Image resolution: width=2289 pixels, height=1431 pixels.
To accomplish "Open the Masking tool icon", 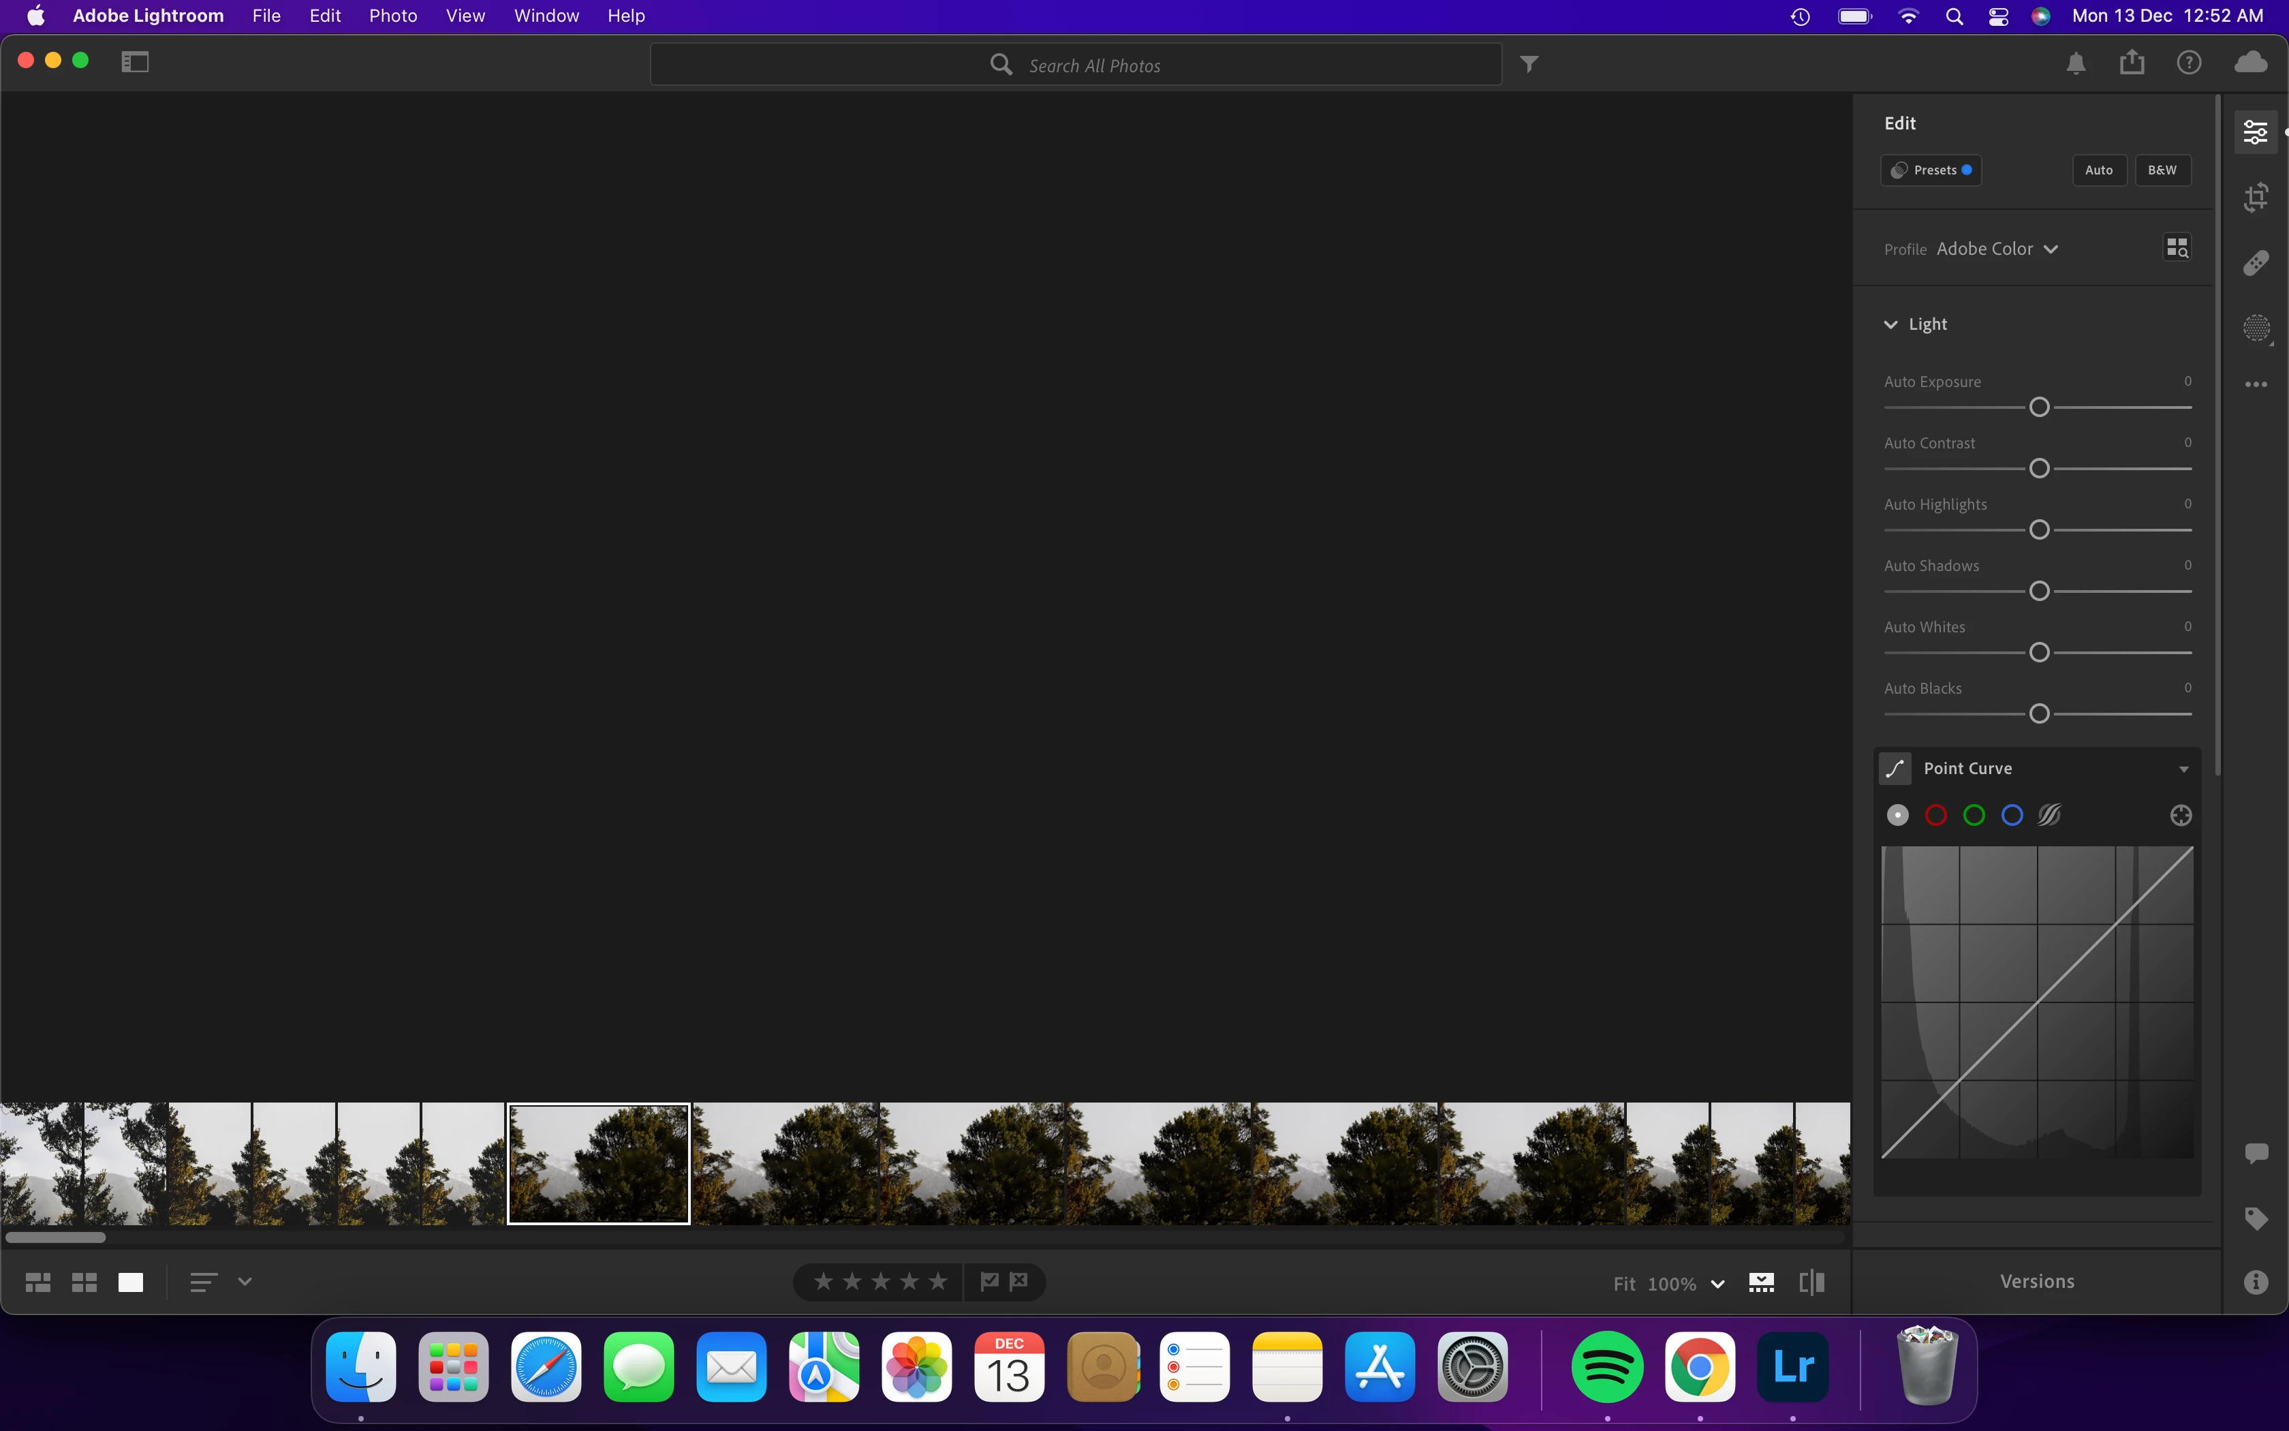I will (x=2256, y=328).
